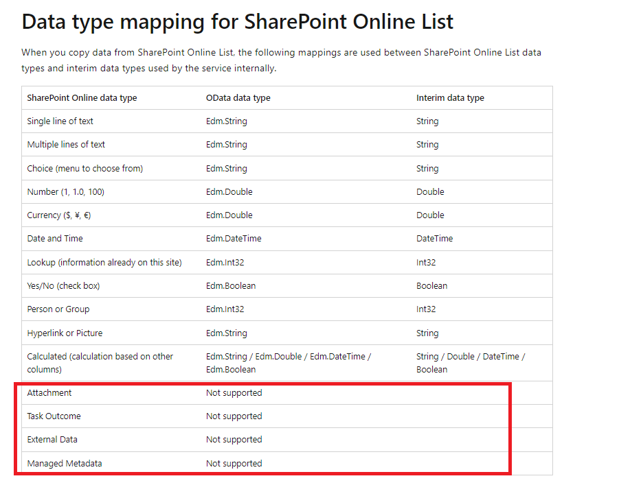Click the interim 'DateTime' cell

pos(435,238)
